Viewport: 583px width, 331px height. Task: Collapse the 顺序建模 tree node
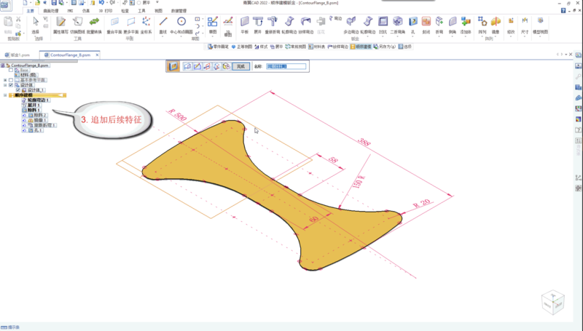click(5, 95)
